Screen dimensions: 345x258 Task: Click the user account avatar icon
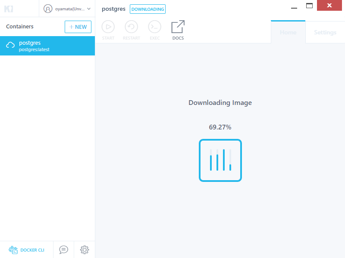tap(48, 9)
